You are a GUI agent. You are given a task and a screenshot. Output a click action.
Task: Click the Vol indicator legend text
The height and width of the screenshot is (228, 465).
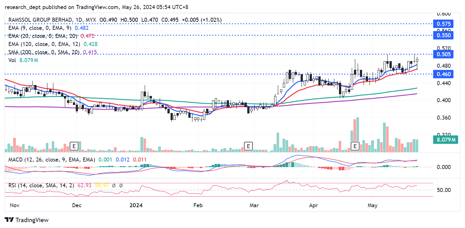coord(12,60)
